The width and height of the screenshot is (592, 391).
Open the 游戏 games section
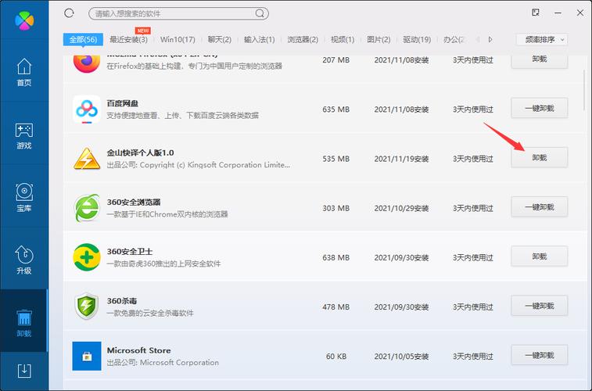pyautogui.click(x=24, y=136)
